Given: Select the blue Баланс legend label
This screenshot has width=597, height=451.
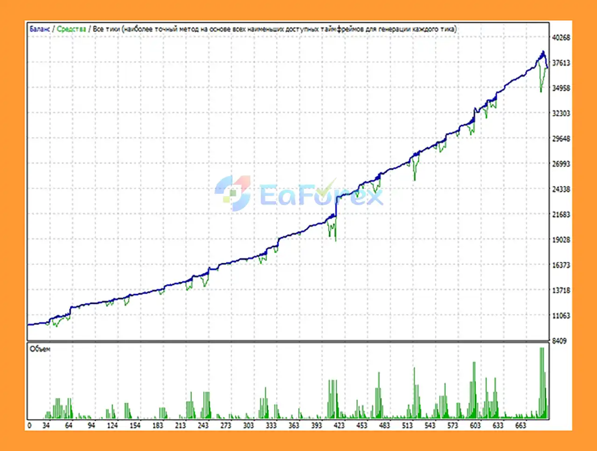Looking at the screenshot, I should point(40,29).
